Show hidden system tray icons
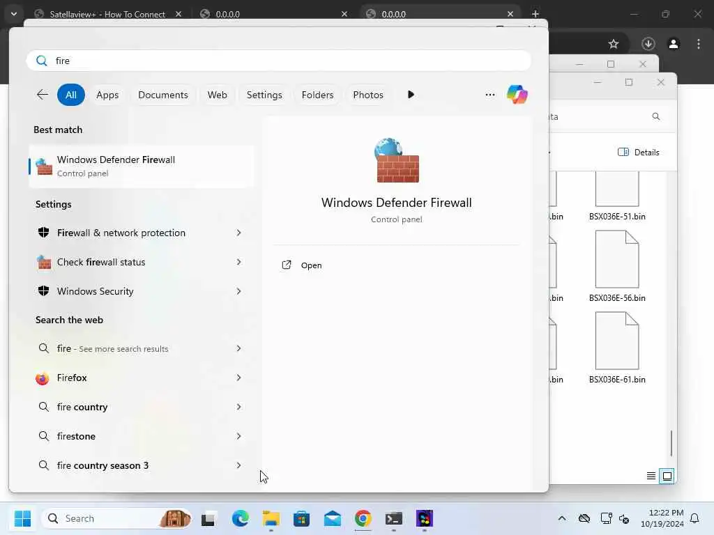714x535 pixels. click(562, 518)
